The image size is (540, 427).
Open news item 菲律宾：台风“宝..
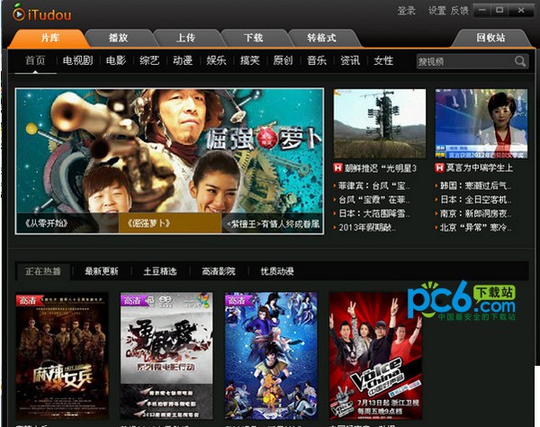click(x=373, y=186)
